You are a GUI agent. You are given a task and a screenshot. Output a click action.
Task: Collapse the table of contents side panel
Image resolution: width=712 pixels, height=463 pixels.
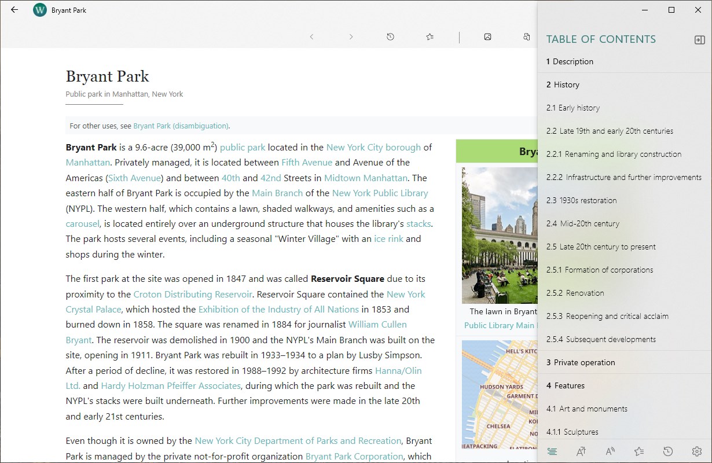pos(699,39)
